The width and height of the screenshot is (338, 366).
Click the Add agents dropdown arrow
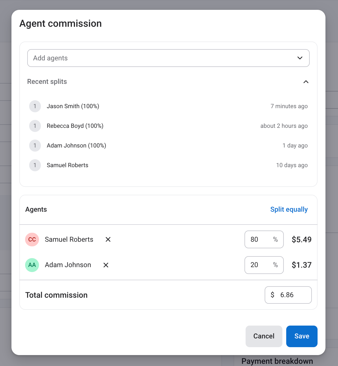(300, 58)
